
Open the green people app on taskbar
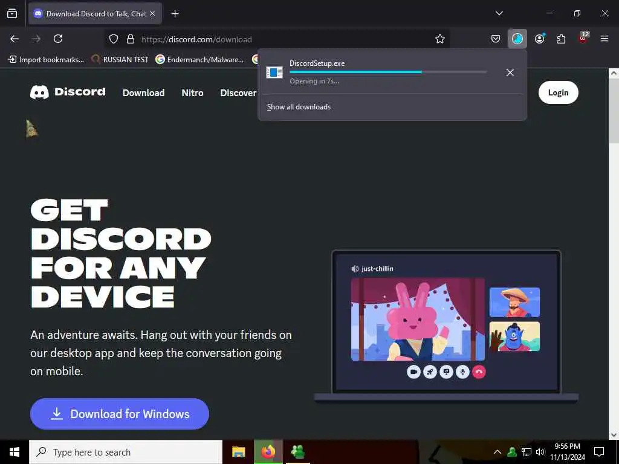pyautogui.click(x=297, y=452)
